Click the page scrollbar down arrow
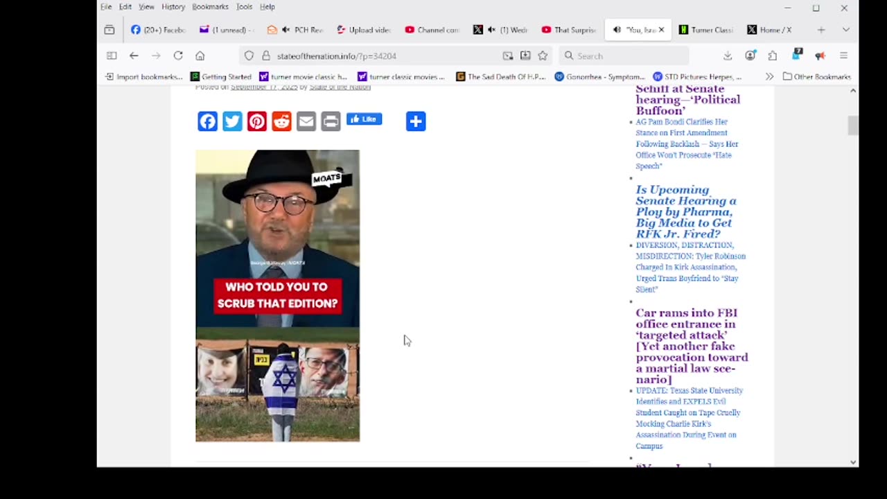887x499 pixels. click(853, 462)
